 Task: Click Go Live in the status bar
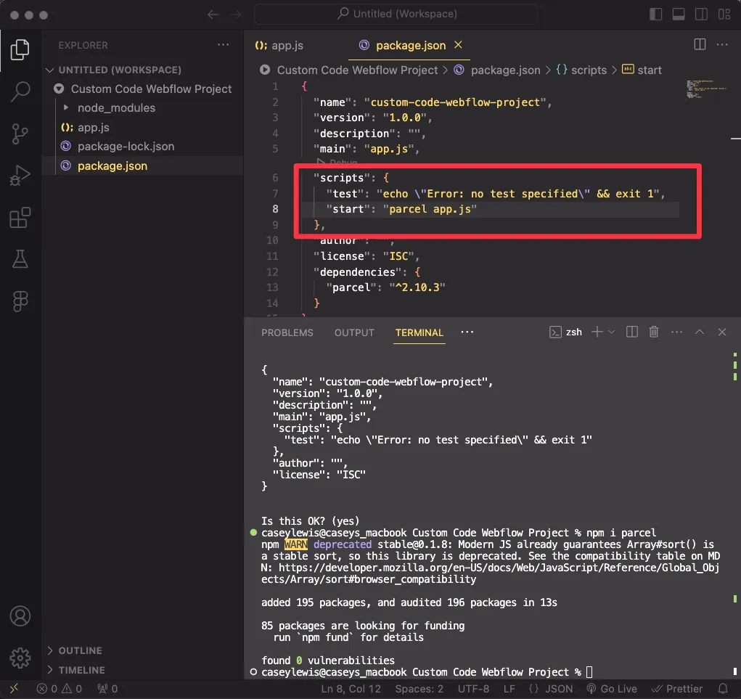612,688
